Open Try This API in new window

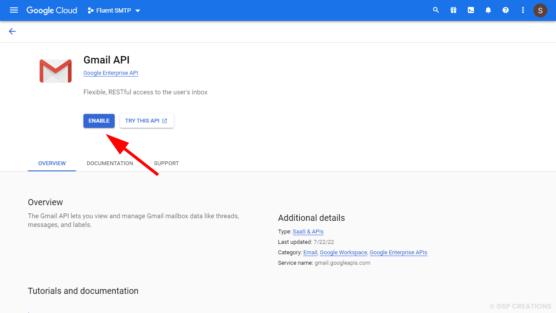pyautogui.click(x=146, y=120)
